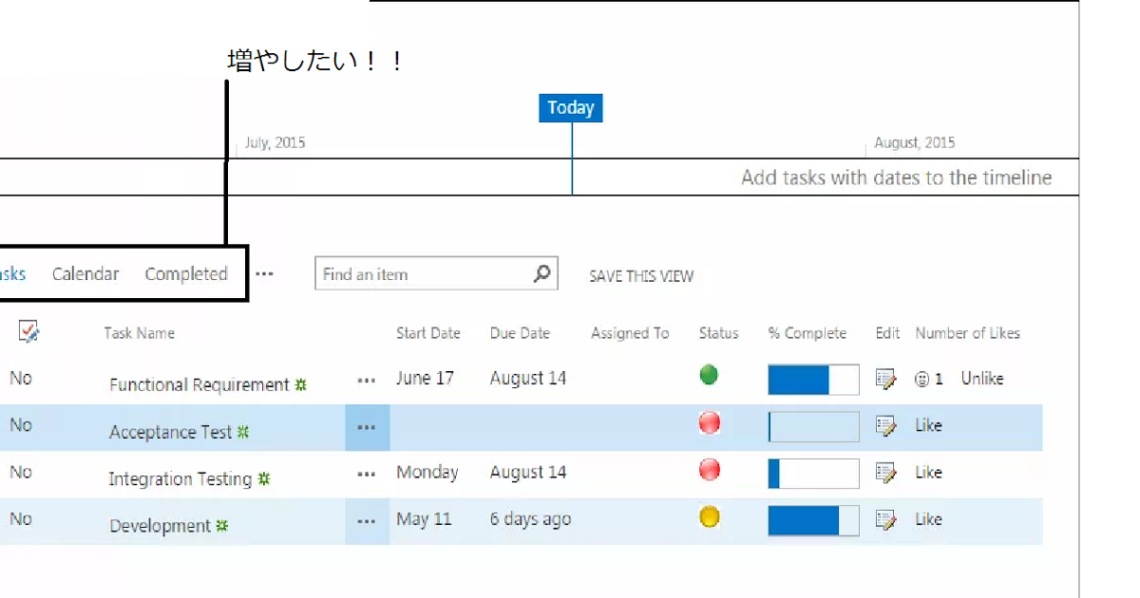The height and width of the screenshot is (598, 1140).
Task: Switch to the Calendar view tab
Action: [x=85, y=273]
